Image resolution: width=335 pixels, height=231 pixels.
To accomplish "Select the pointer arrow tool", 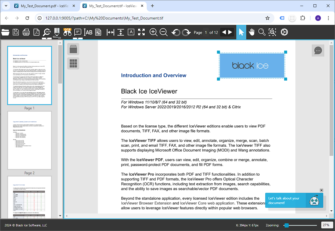I will point(241,32).
